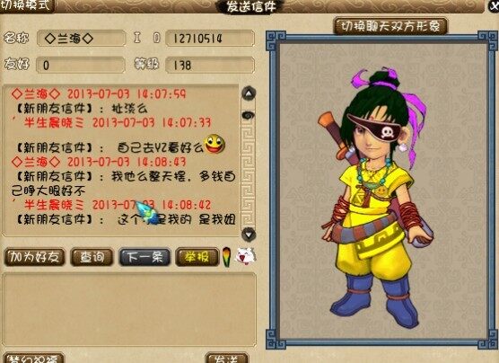Click the smiley emoji in the message
This screenshot has width=499, height=363.
pos(214,144)
